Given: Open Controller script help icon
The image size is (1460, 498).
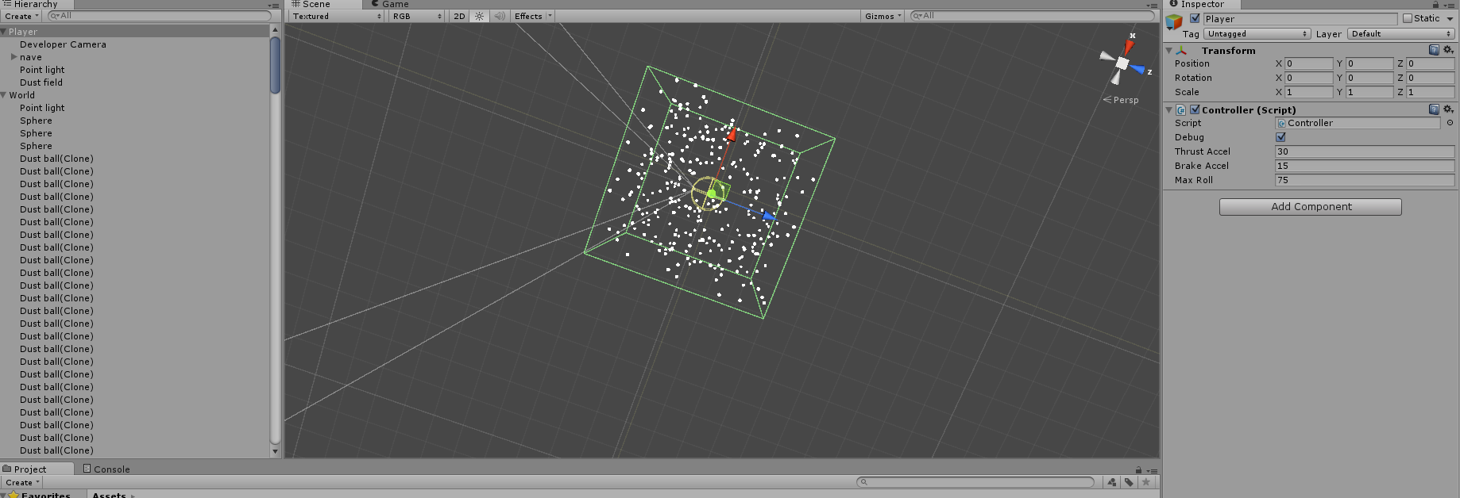Looking at the screenshot, I should (1434, 109).
